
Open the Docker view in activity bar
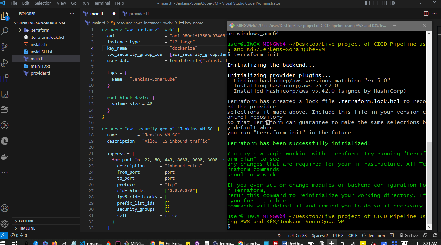pos(5,156)
